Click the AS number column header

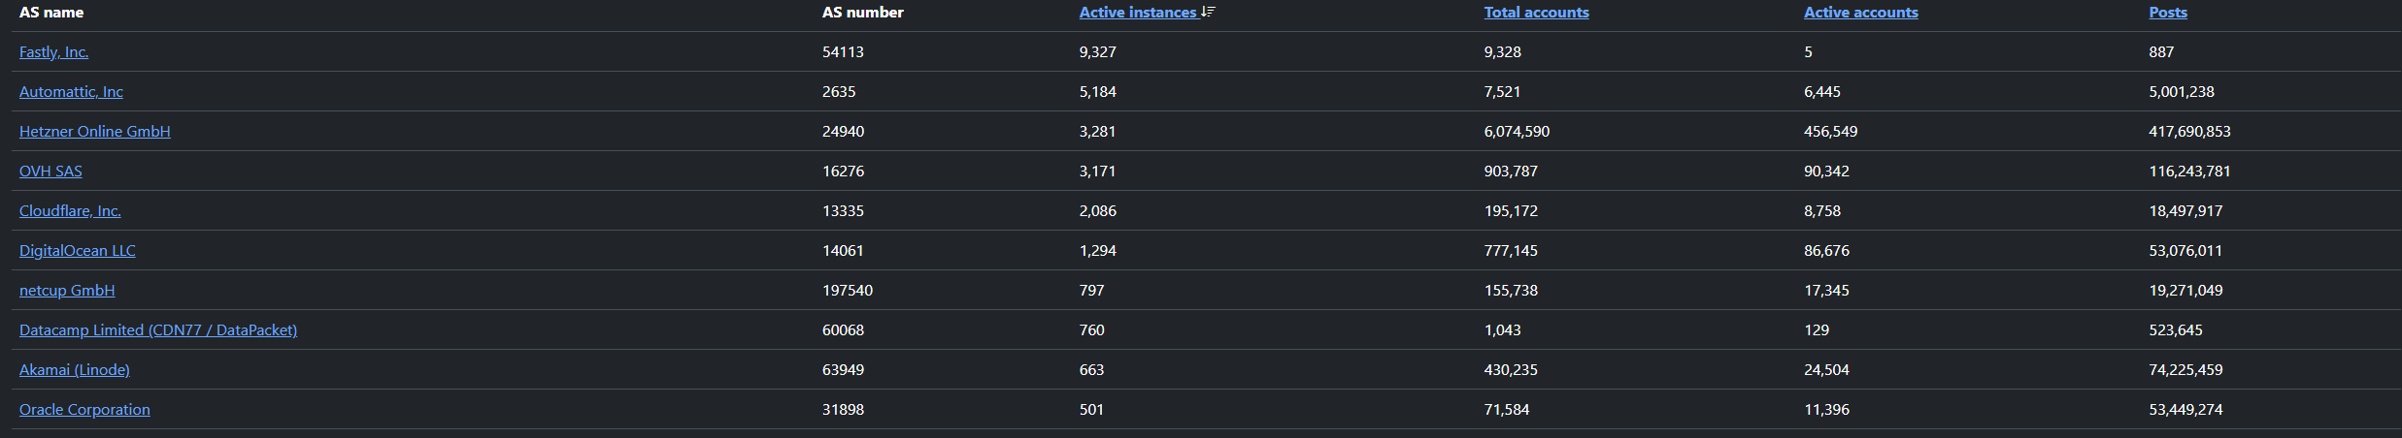tap(862, 13)
